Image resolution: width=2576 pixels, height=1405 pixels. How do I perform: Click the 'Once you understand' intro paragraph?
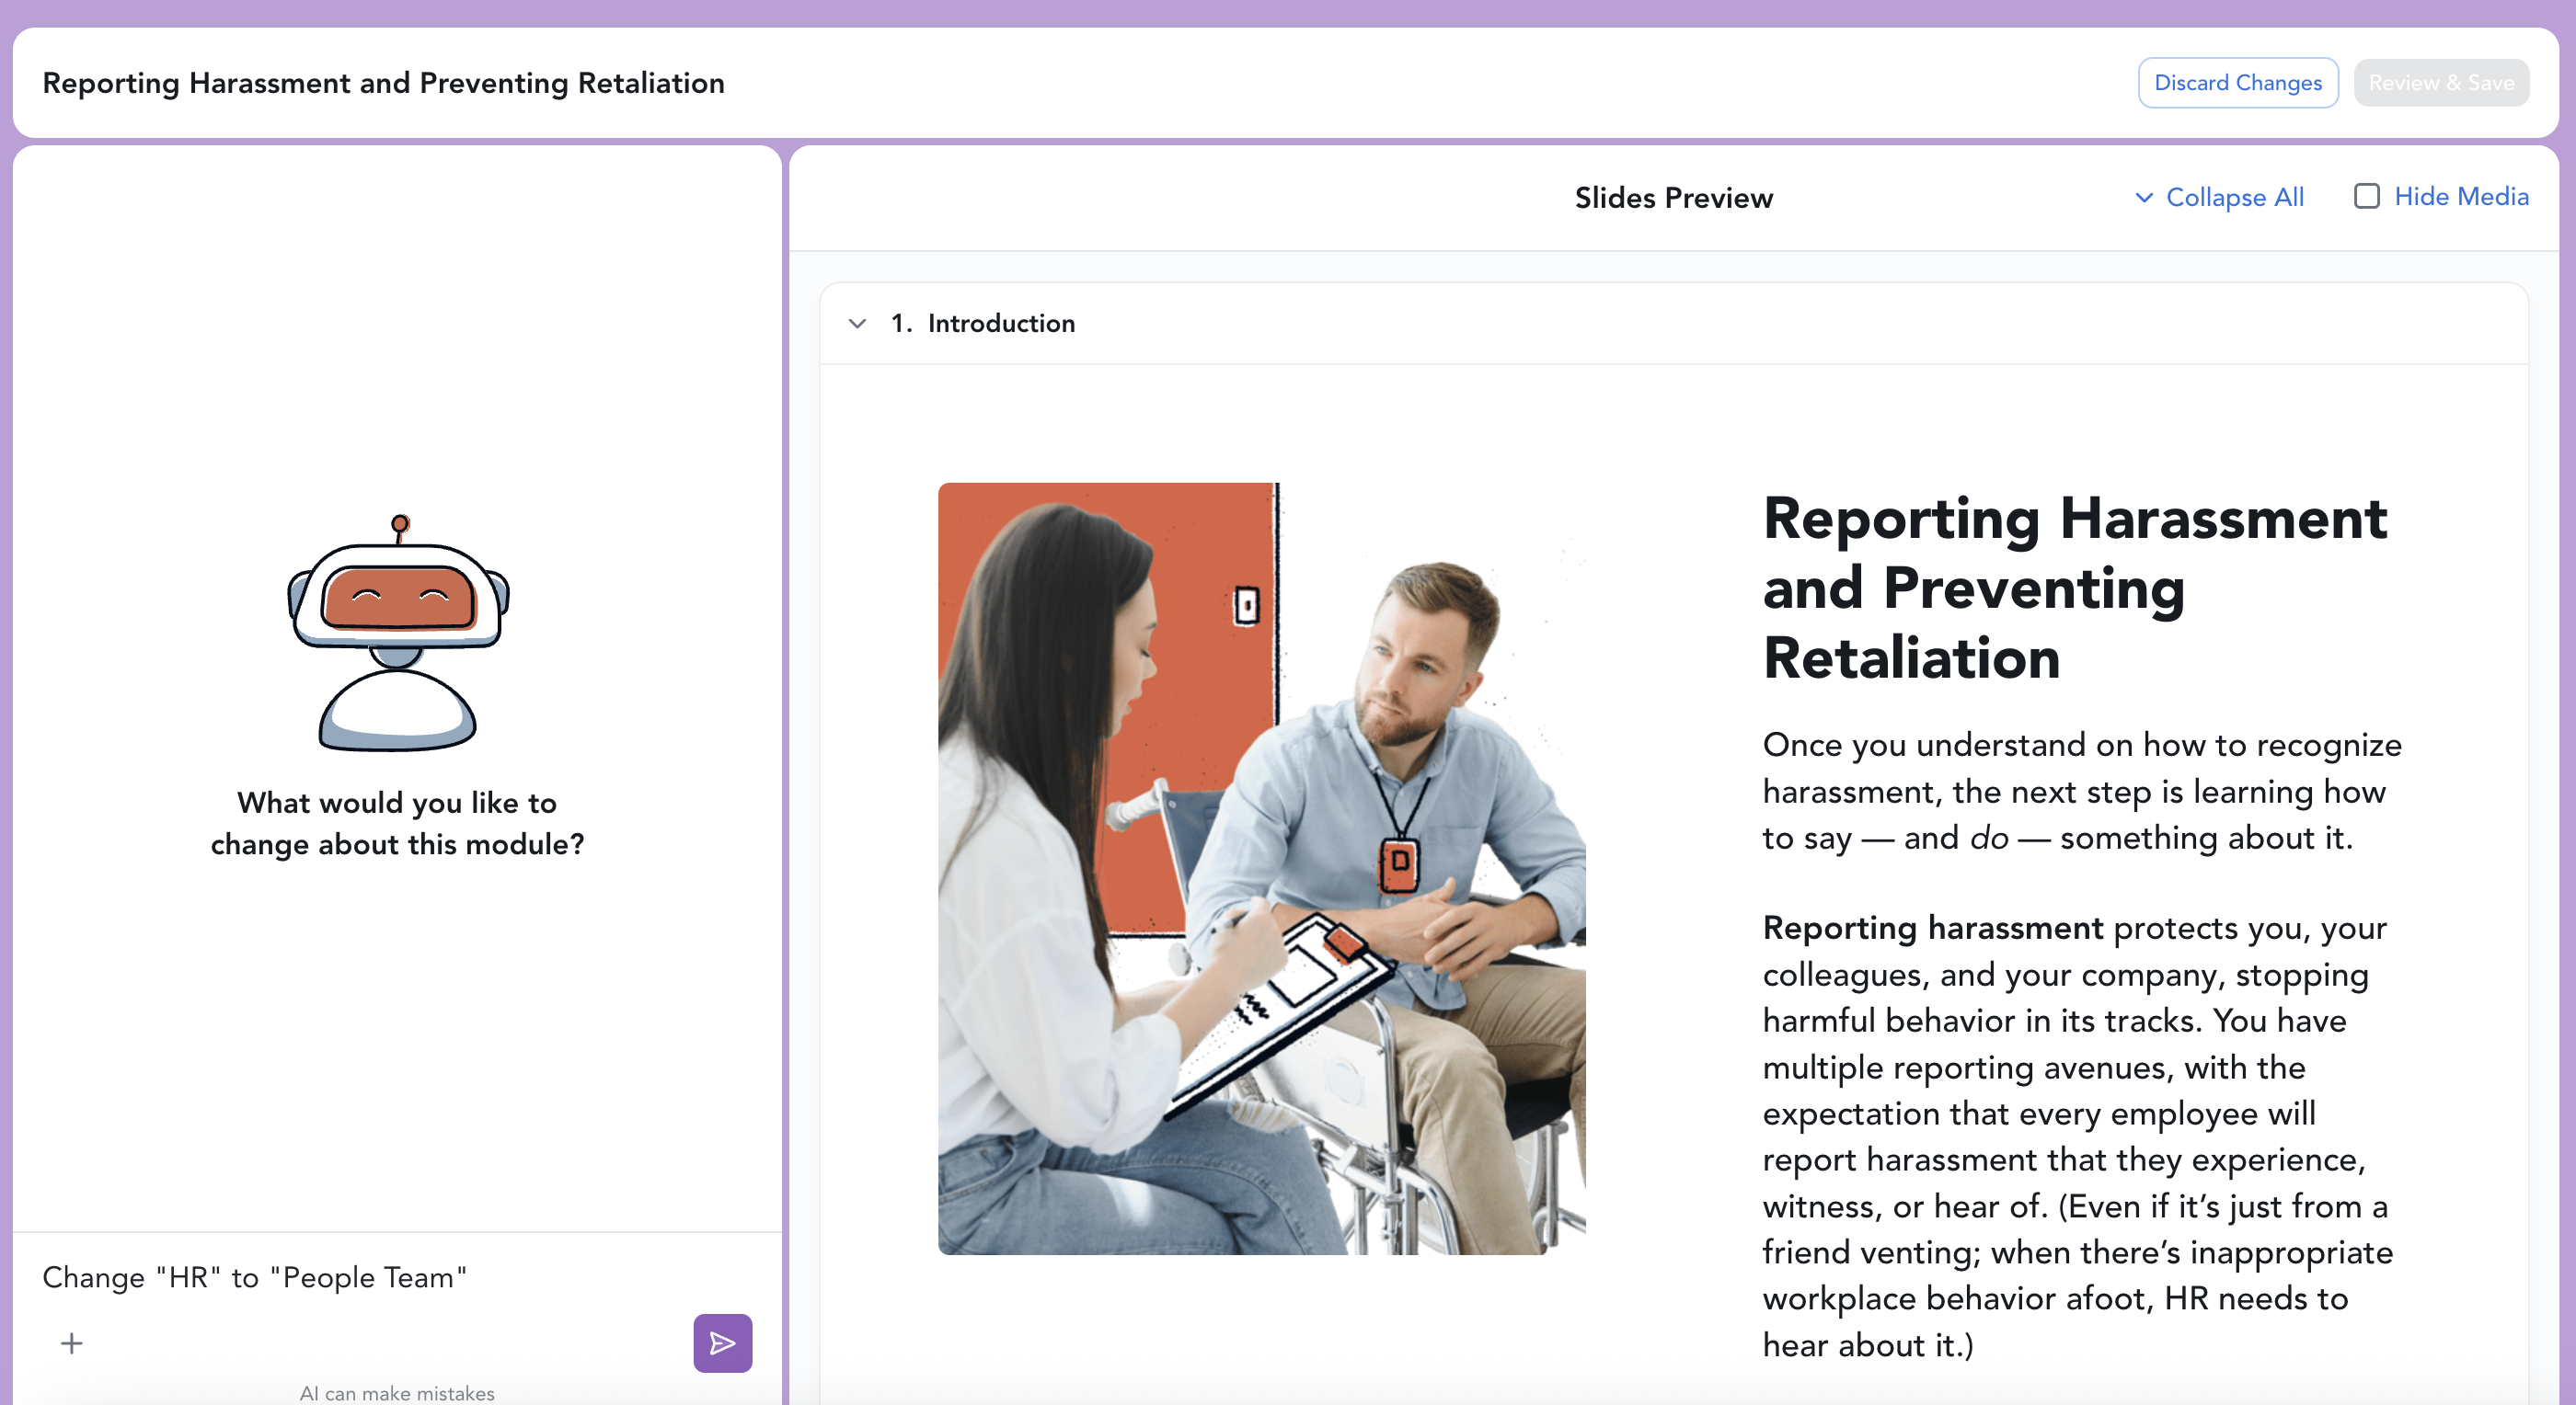tap(2080, 791)
